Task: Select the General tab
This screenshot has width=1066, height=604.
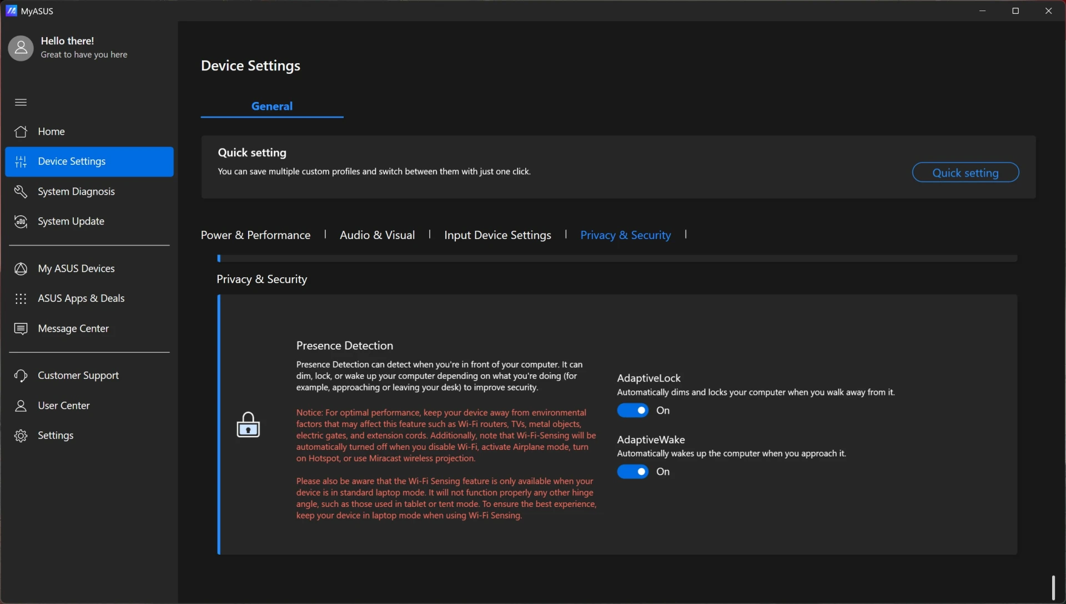Action: (x=272, y=106)
